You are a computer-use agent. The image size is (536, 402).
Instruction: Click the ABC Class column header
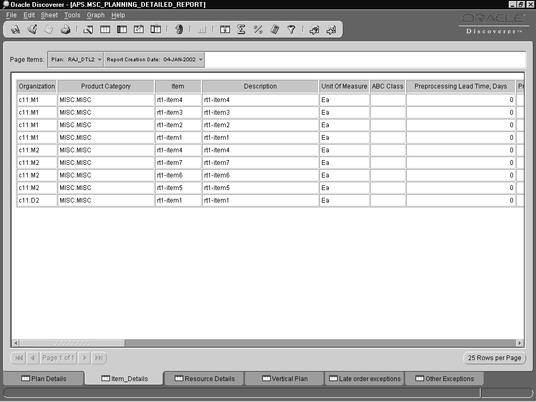(388, 86)
